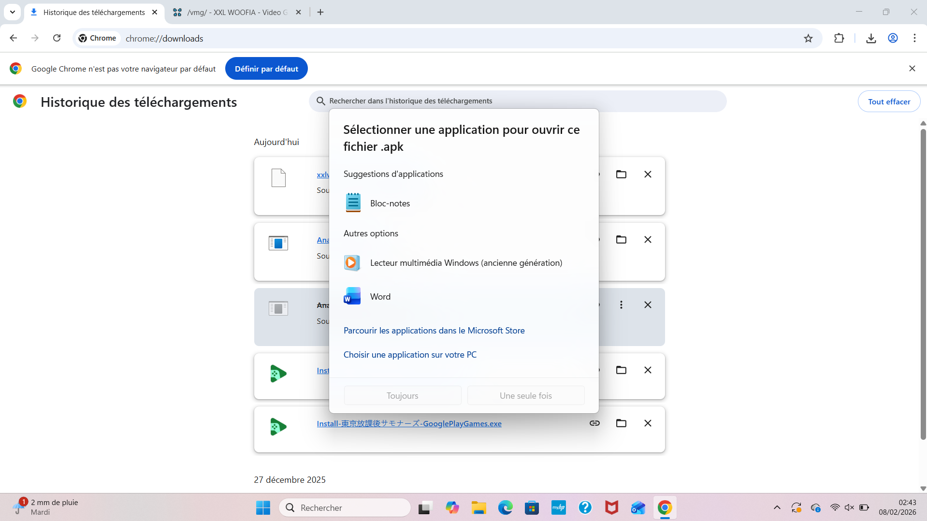Open the Wi-Fi network tray icon
The width and height of the screenshot is (927, 521).
point(835,507)
